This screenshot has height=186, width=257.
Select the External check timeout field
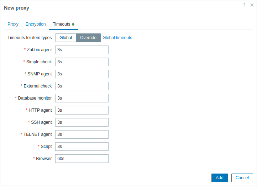click(82, 86)
